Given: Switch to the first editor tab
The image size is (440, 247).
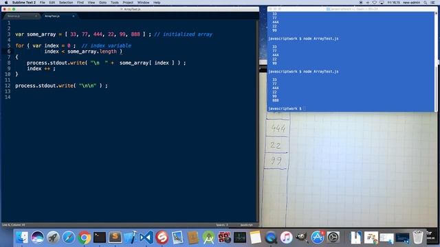Looking at the screenshot, I should 21,16.
